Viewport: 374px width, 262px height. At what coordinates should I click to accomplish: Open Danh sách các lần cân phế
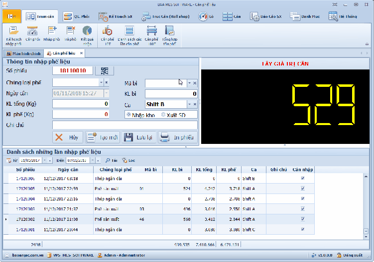(x=129, y=36)
